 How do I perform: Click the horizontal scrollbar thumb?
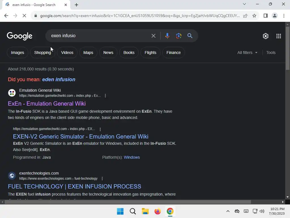coord(128,202)
